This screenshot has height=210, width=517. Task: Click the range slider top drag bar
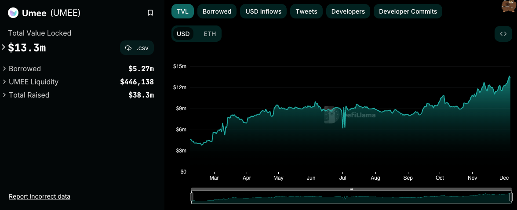[352, 189]
